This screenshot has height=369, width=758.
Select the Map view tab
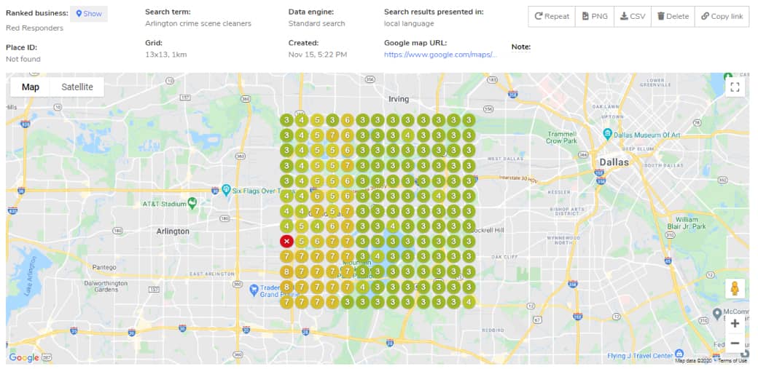pos(31,87)
